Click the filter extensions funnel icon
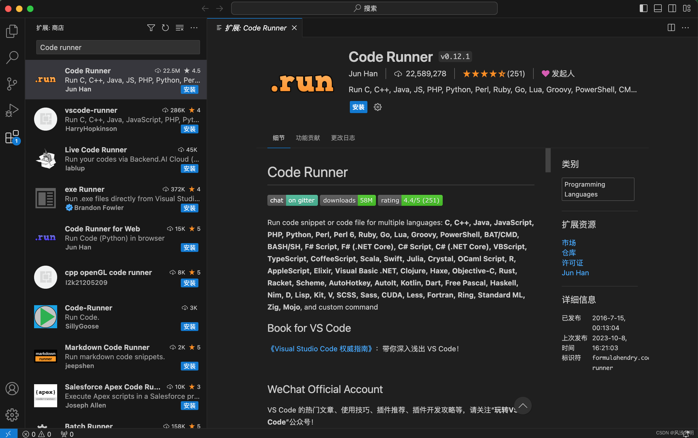Image resolution: width=698 pixels, height=438 pixels. [x=151, y=28]
